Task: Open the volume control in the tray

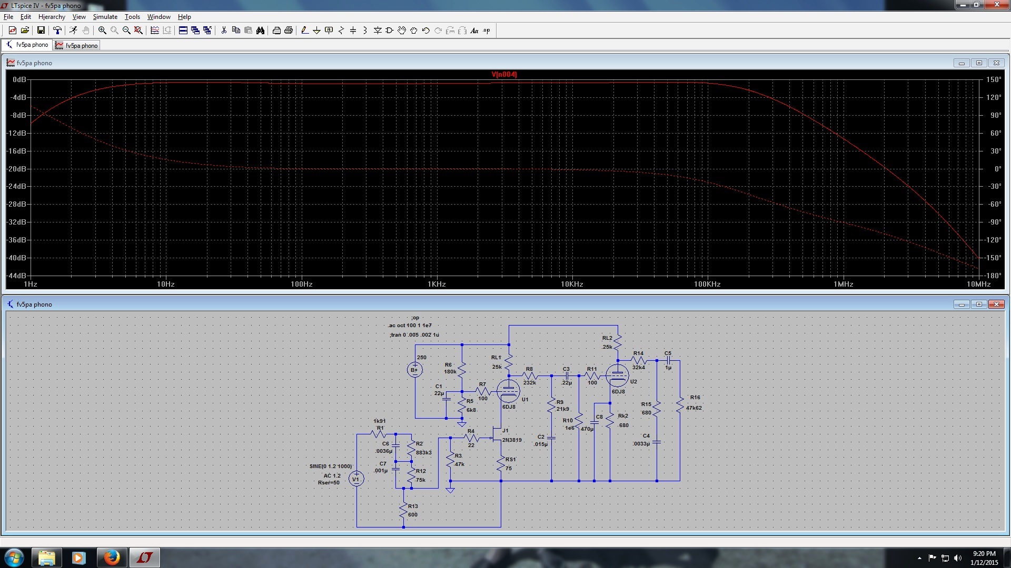Action: [x=957, y=558]
